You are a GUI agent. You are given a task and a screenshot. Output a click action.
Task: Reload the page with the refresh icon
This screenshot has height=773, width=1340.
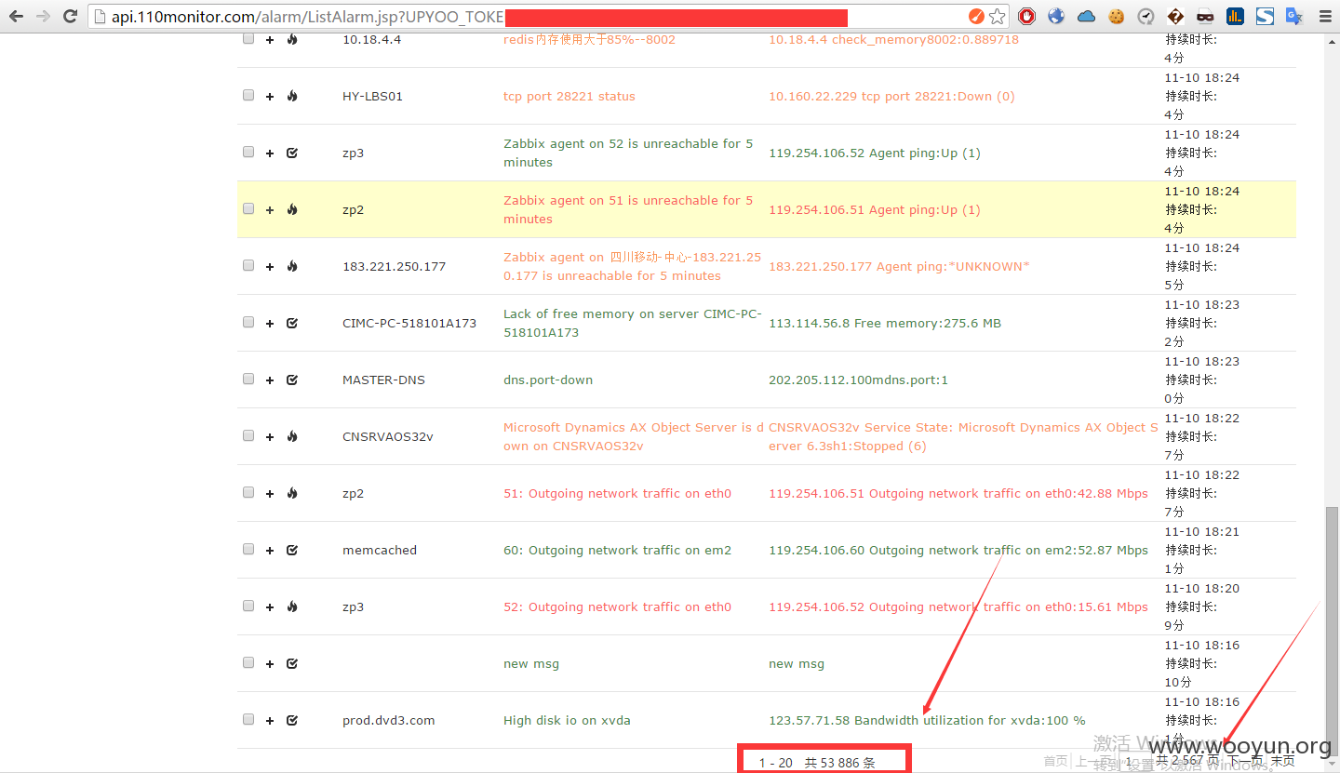click(x=70, y=16)
